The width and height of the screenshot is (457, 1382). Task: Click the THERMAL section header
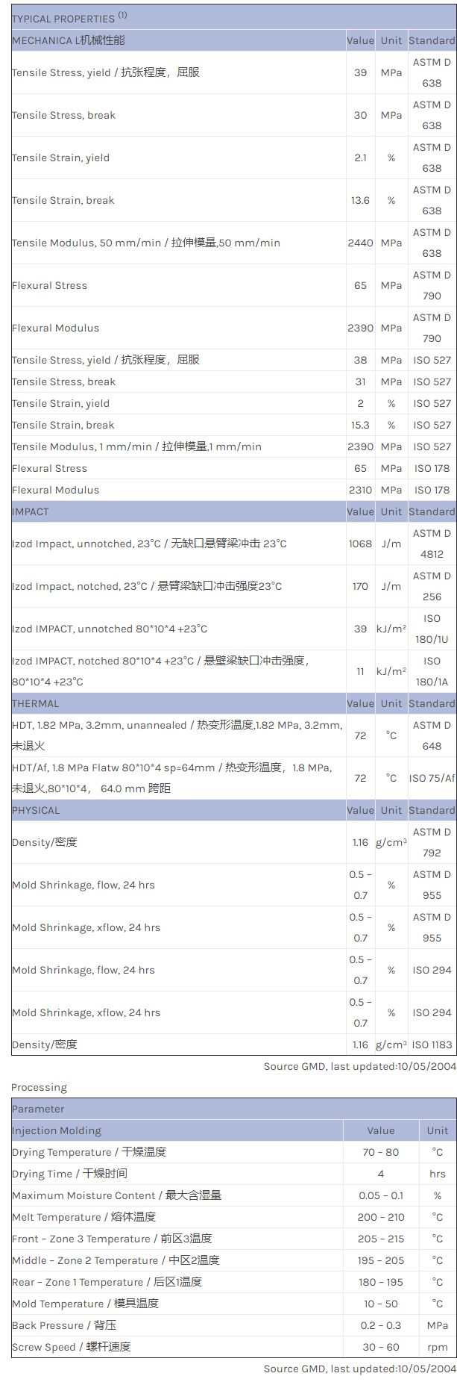[x=35, y=703]
